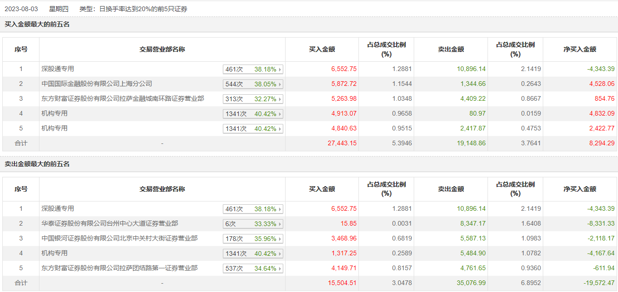Select the 买入金额最大的前五名 section heading
The height and width of the screenshot is (292, 618).
37,25
